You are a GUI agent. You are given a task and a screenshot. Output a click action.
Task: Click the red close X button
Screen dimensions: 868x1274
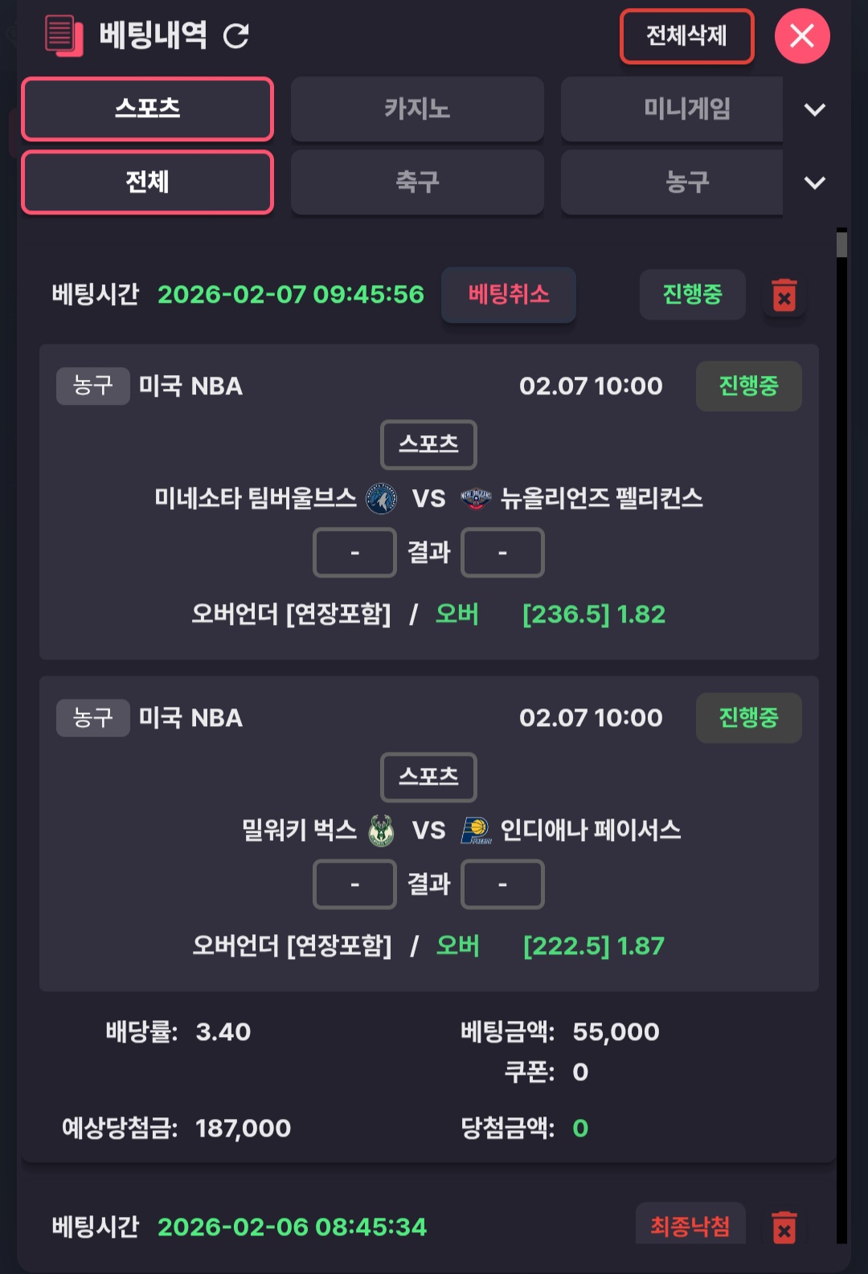(x=801, y=36)
